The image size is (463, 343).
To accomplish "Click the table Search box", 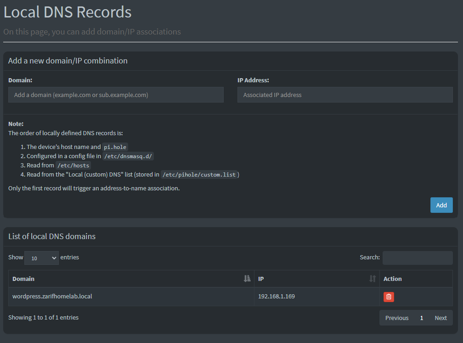I will click(417, 258).
